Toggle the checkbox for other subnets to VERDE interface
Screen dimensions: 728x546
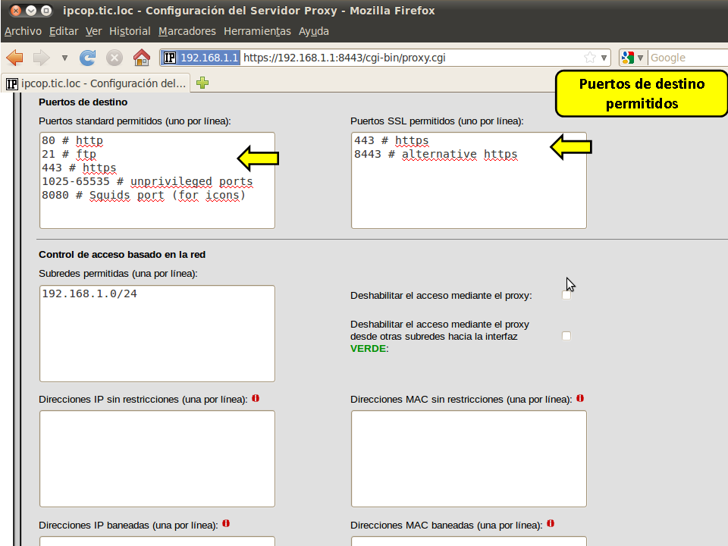(x=566, y=336)
